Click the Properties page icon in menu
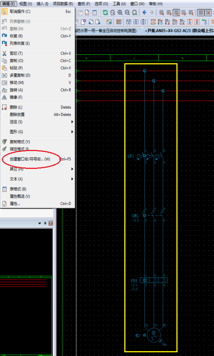 tap(4, 203)
